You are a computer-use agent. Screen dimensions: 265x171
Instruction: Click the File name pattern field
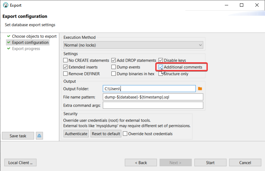click(153, 97)
